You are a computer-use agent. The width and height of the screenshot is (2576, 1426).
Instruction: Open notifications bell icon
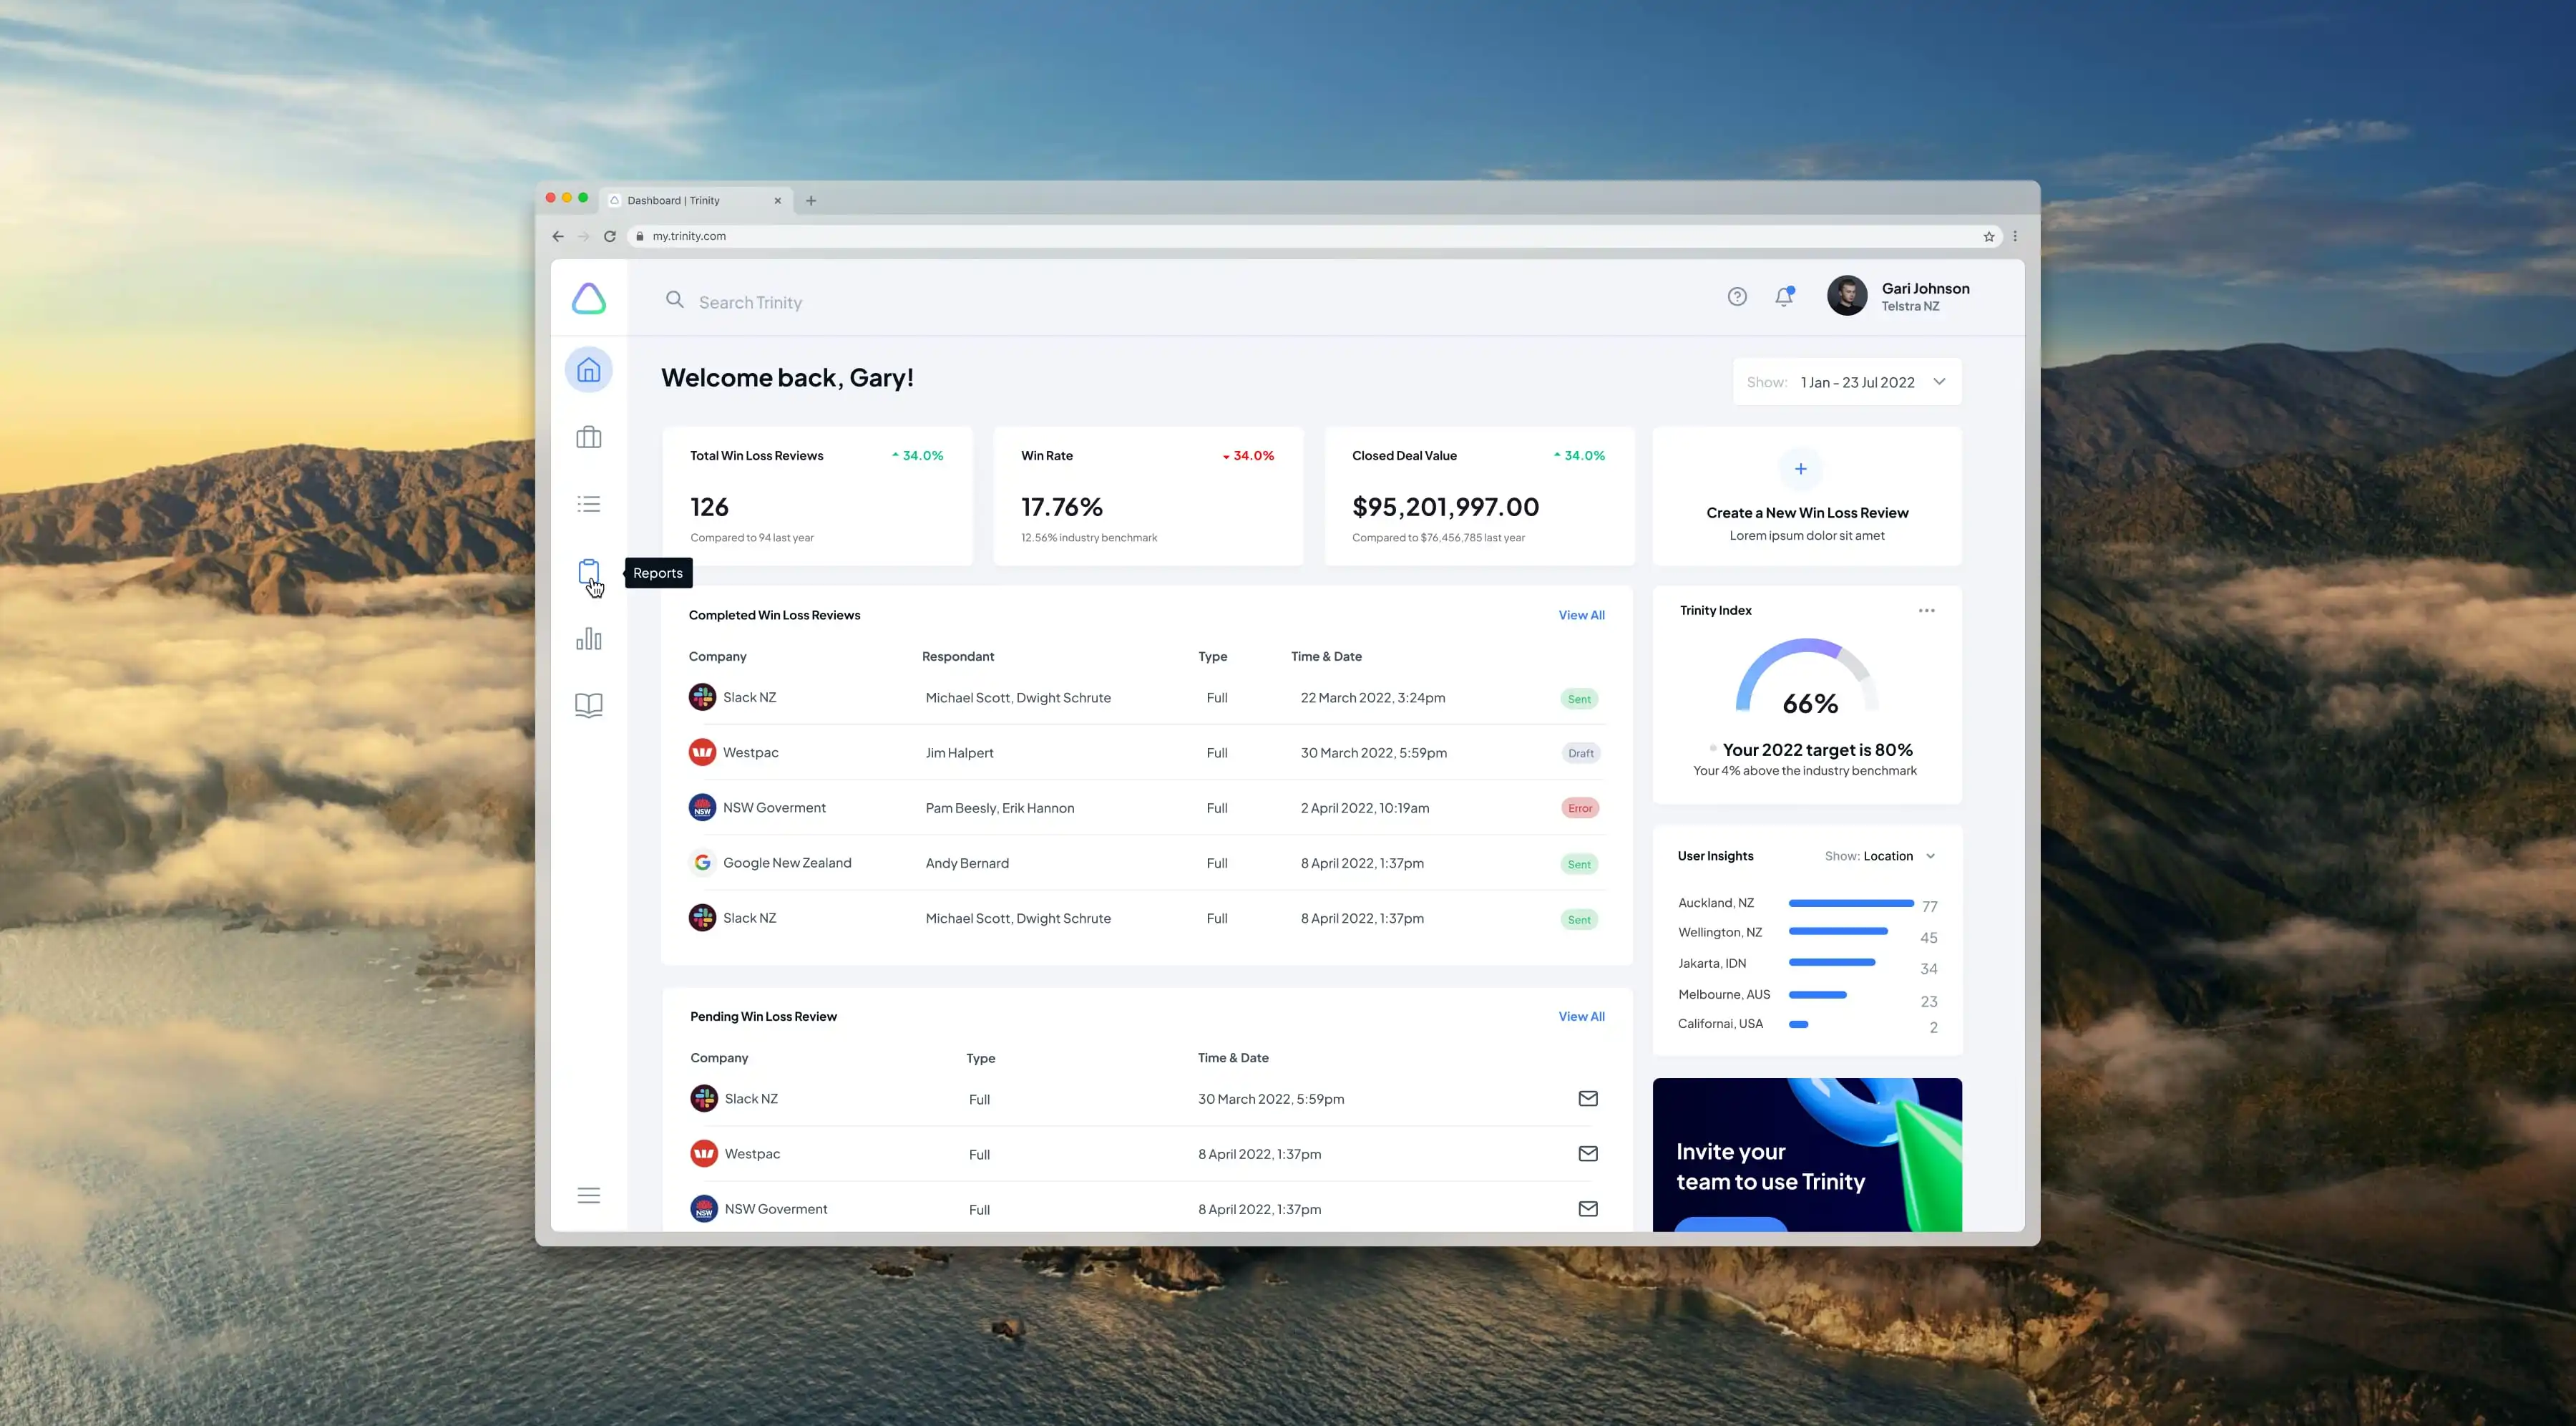[1784, 296]
